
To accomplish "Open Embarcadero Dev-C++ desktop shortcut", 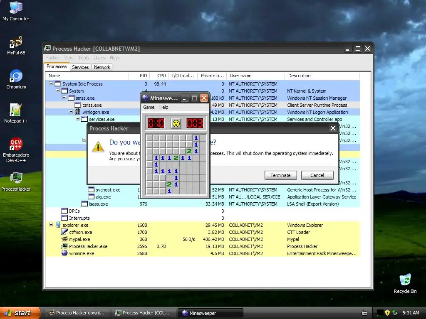I will [x=16, y=150].
